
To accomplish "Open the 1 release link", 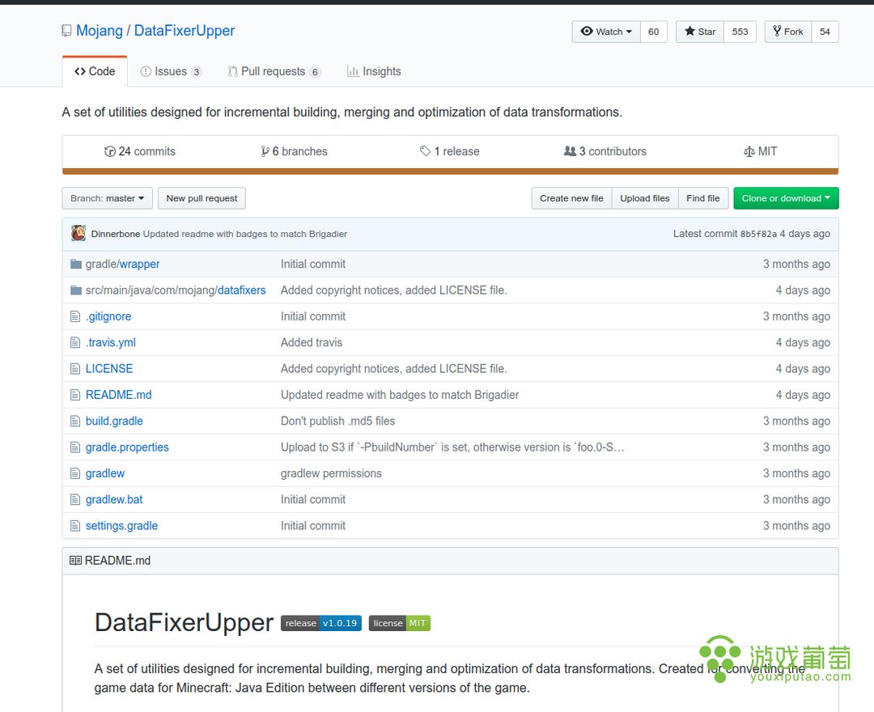I will pos(450,151).
